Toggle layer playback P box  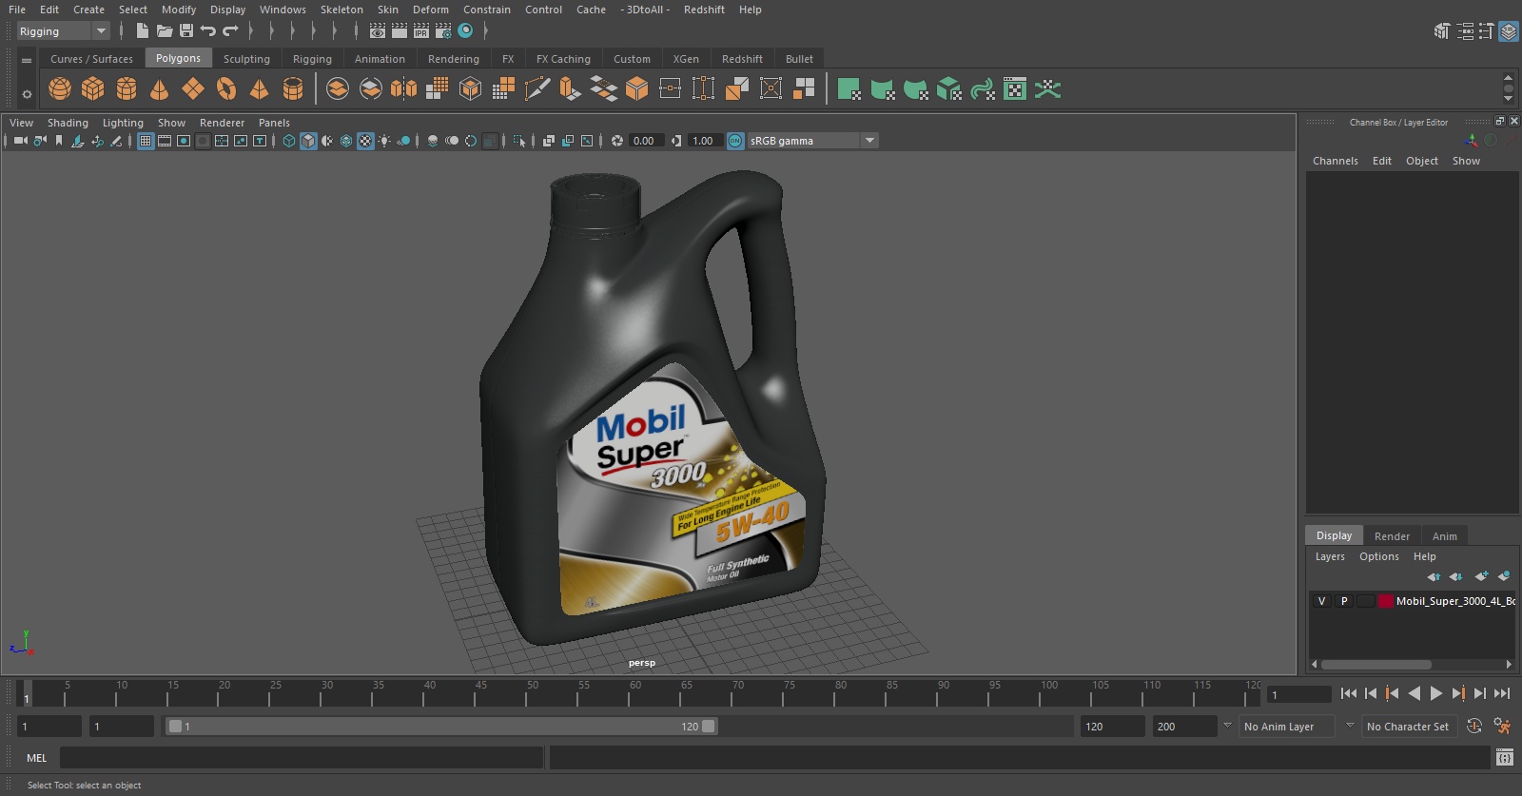pos(1344,601)
